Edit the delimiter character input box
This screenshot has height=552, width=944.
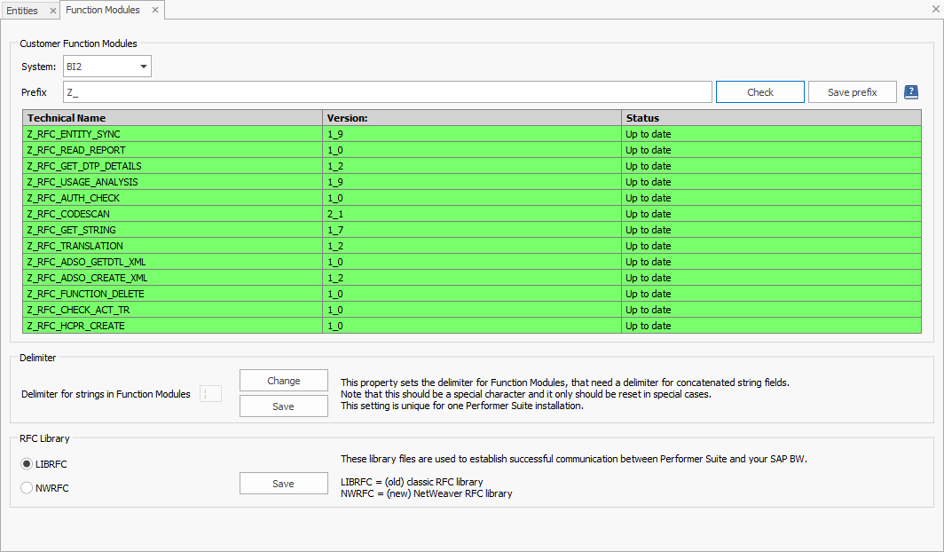(x=210, y=393)
